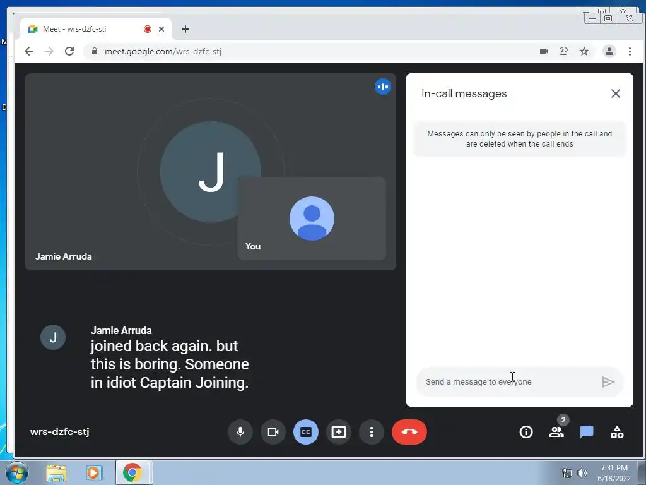Click the Jamie Arruda name on video tile
Viewport: 646px width, 485px height.
pos(64,256)
